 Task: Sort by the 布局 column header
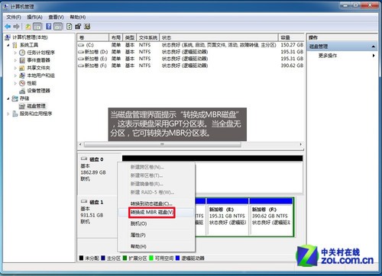(116, 37)
